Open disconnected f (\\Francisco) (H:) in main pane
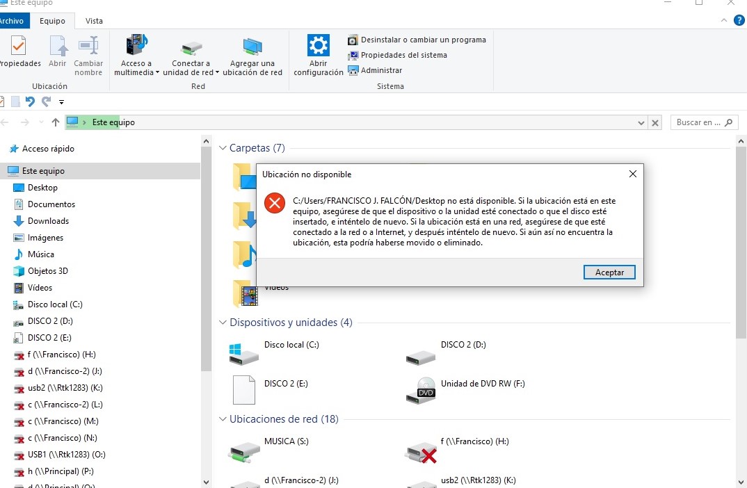 (458, 450)
